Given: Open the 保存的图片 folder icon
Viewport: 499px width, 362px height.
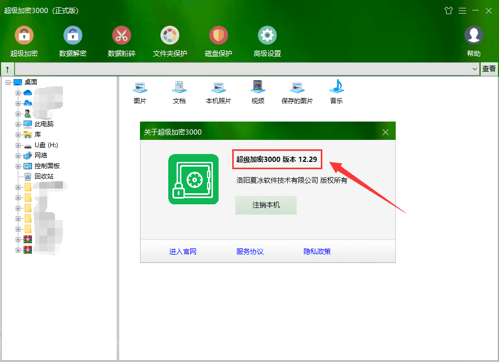Looking at the screenshot, I should tap(297, 92).
